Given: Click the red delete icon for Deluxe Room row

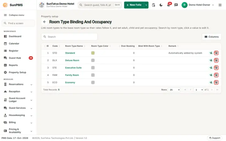Looking at the screenshot, I should tap(216, 60).
